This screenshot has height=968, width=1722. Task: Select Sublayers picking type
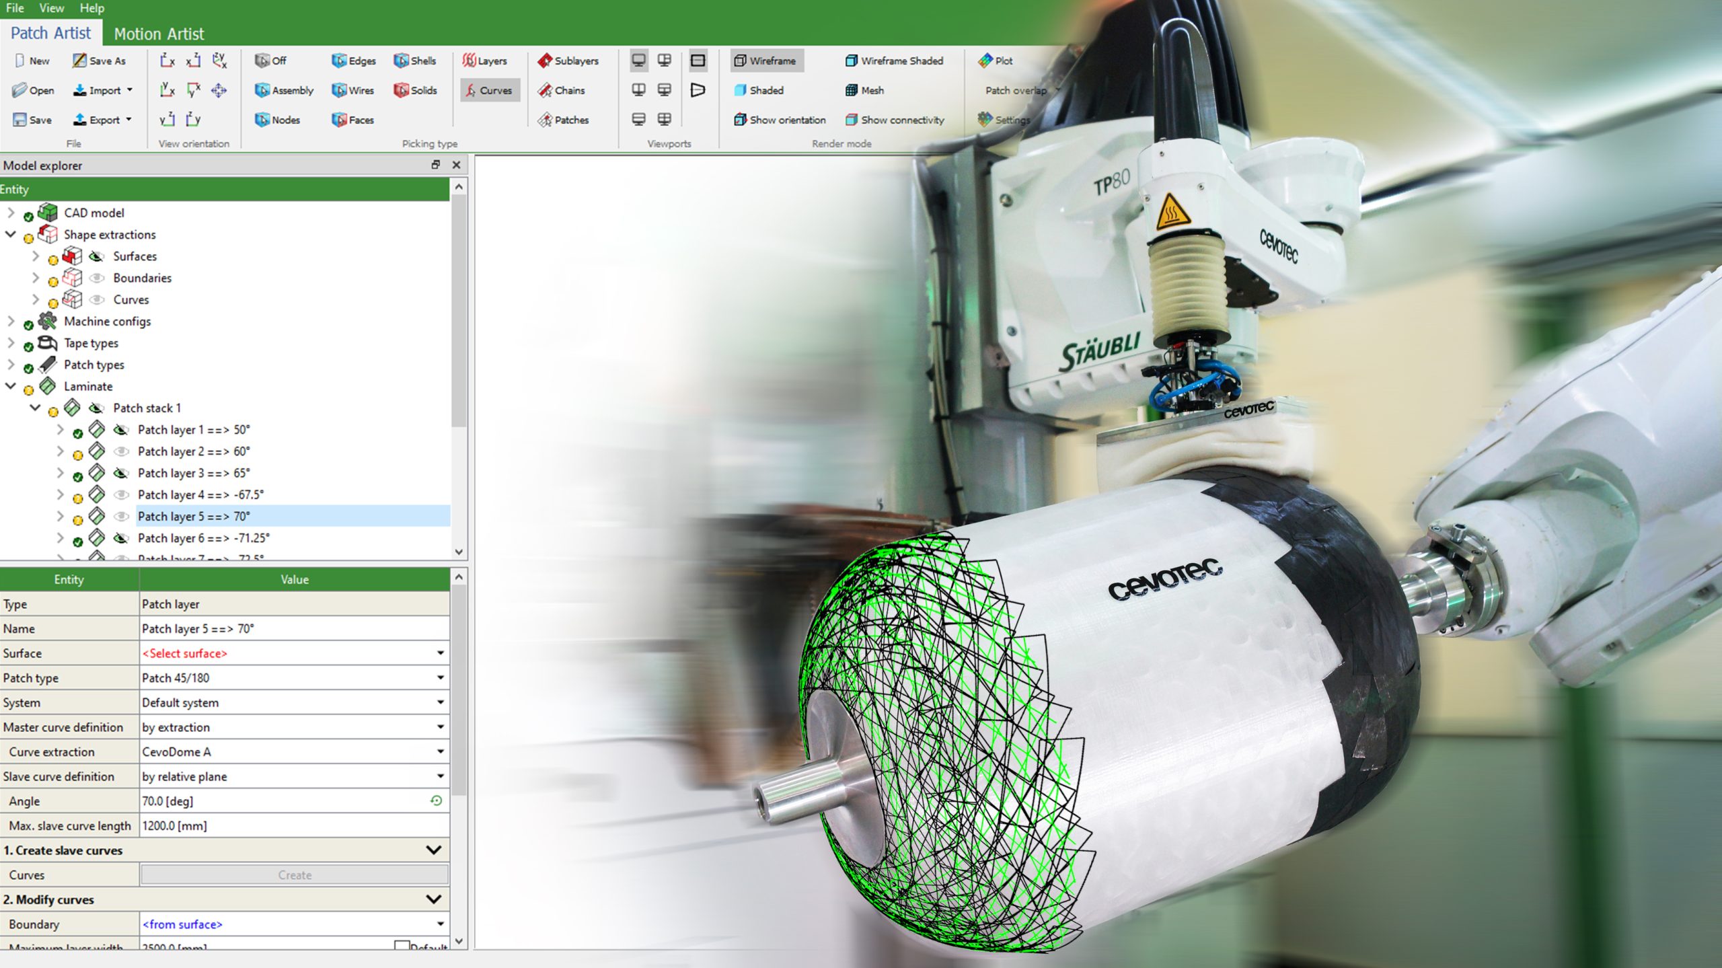568,61
